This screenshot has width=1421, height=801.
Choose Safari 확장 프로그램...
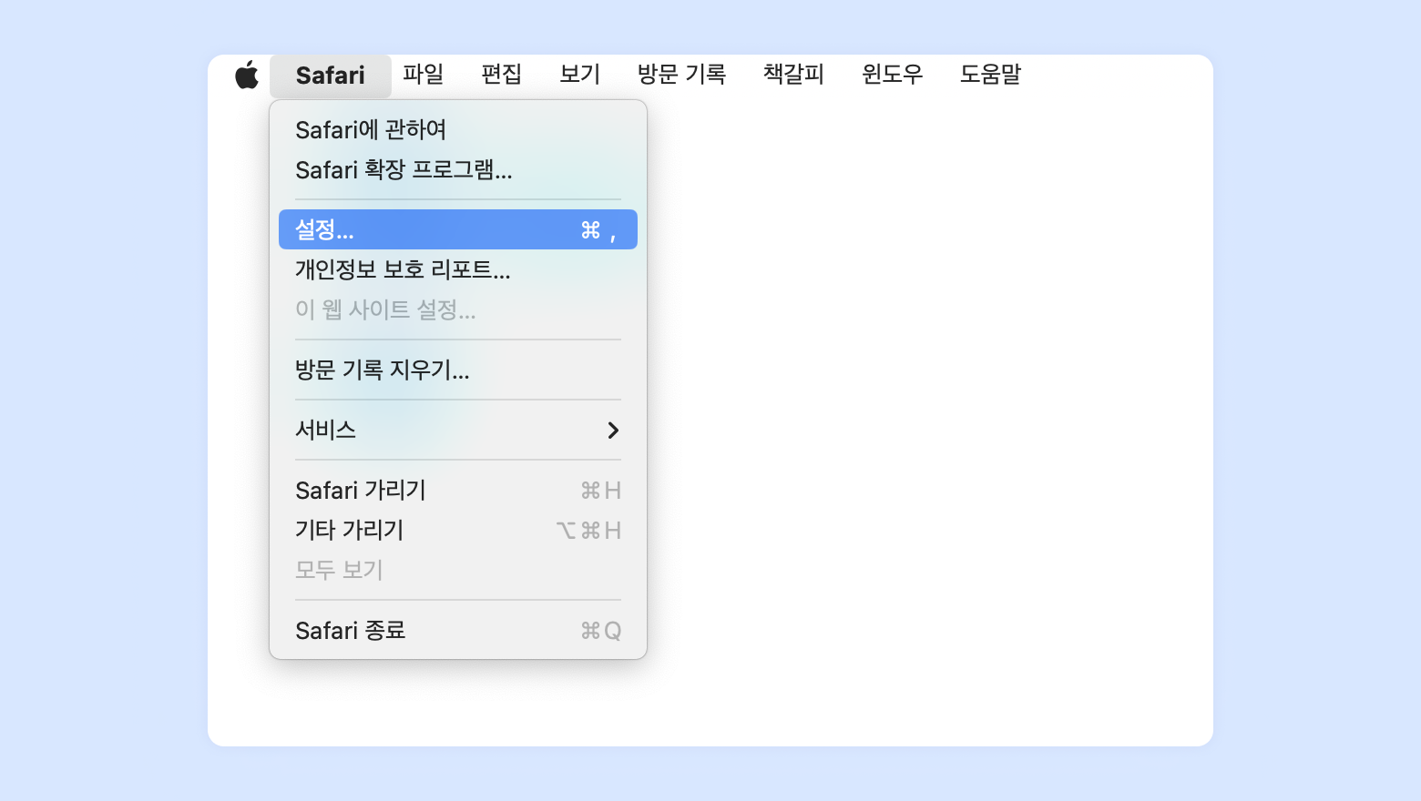point(458,170)
